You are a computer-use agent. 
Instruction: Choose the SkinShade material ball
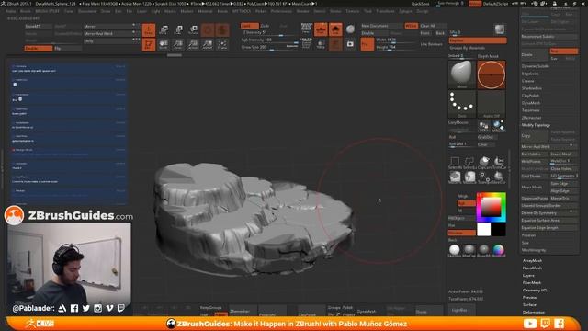pos(455,250)
